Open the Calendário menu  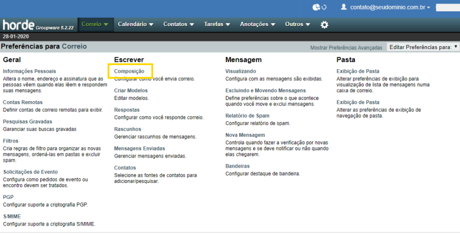[135, 24]
